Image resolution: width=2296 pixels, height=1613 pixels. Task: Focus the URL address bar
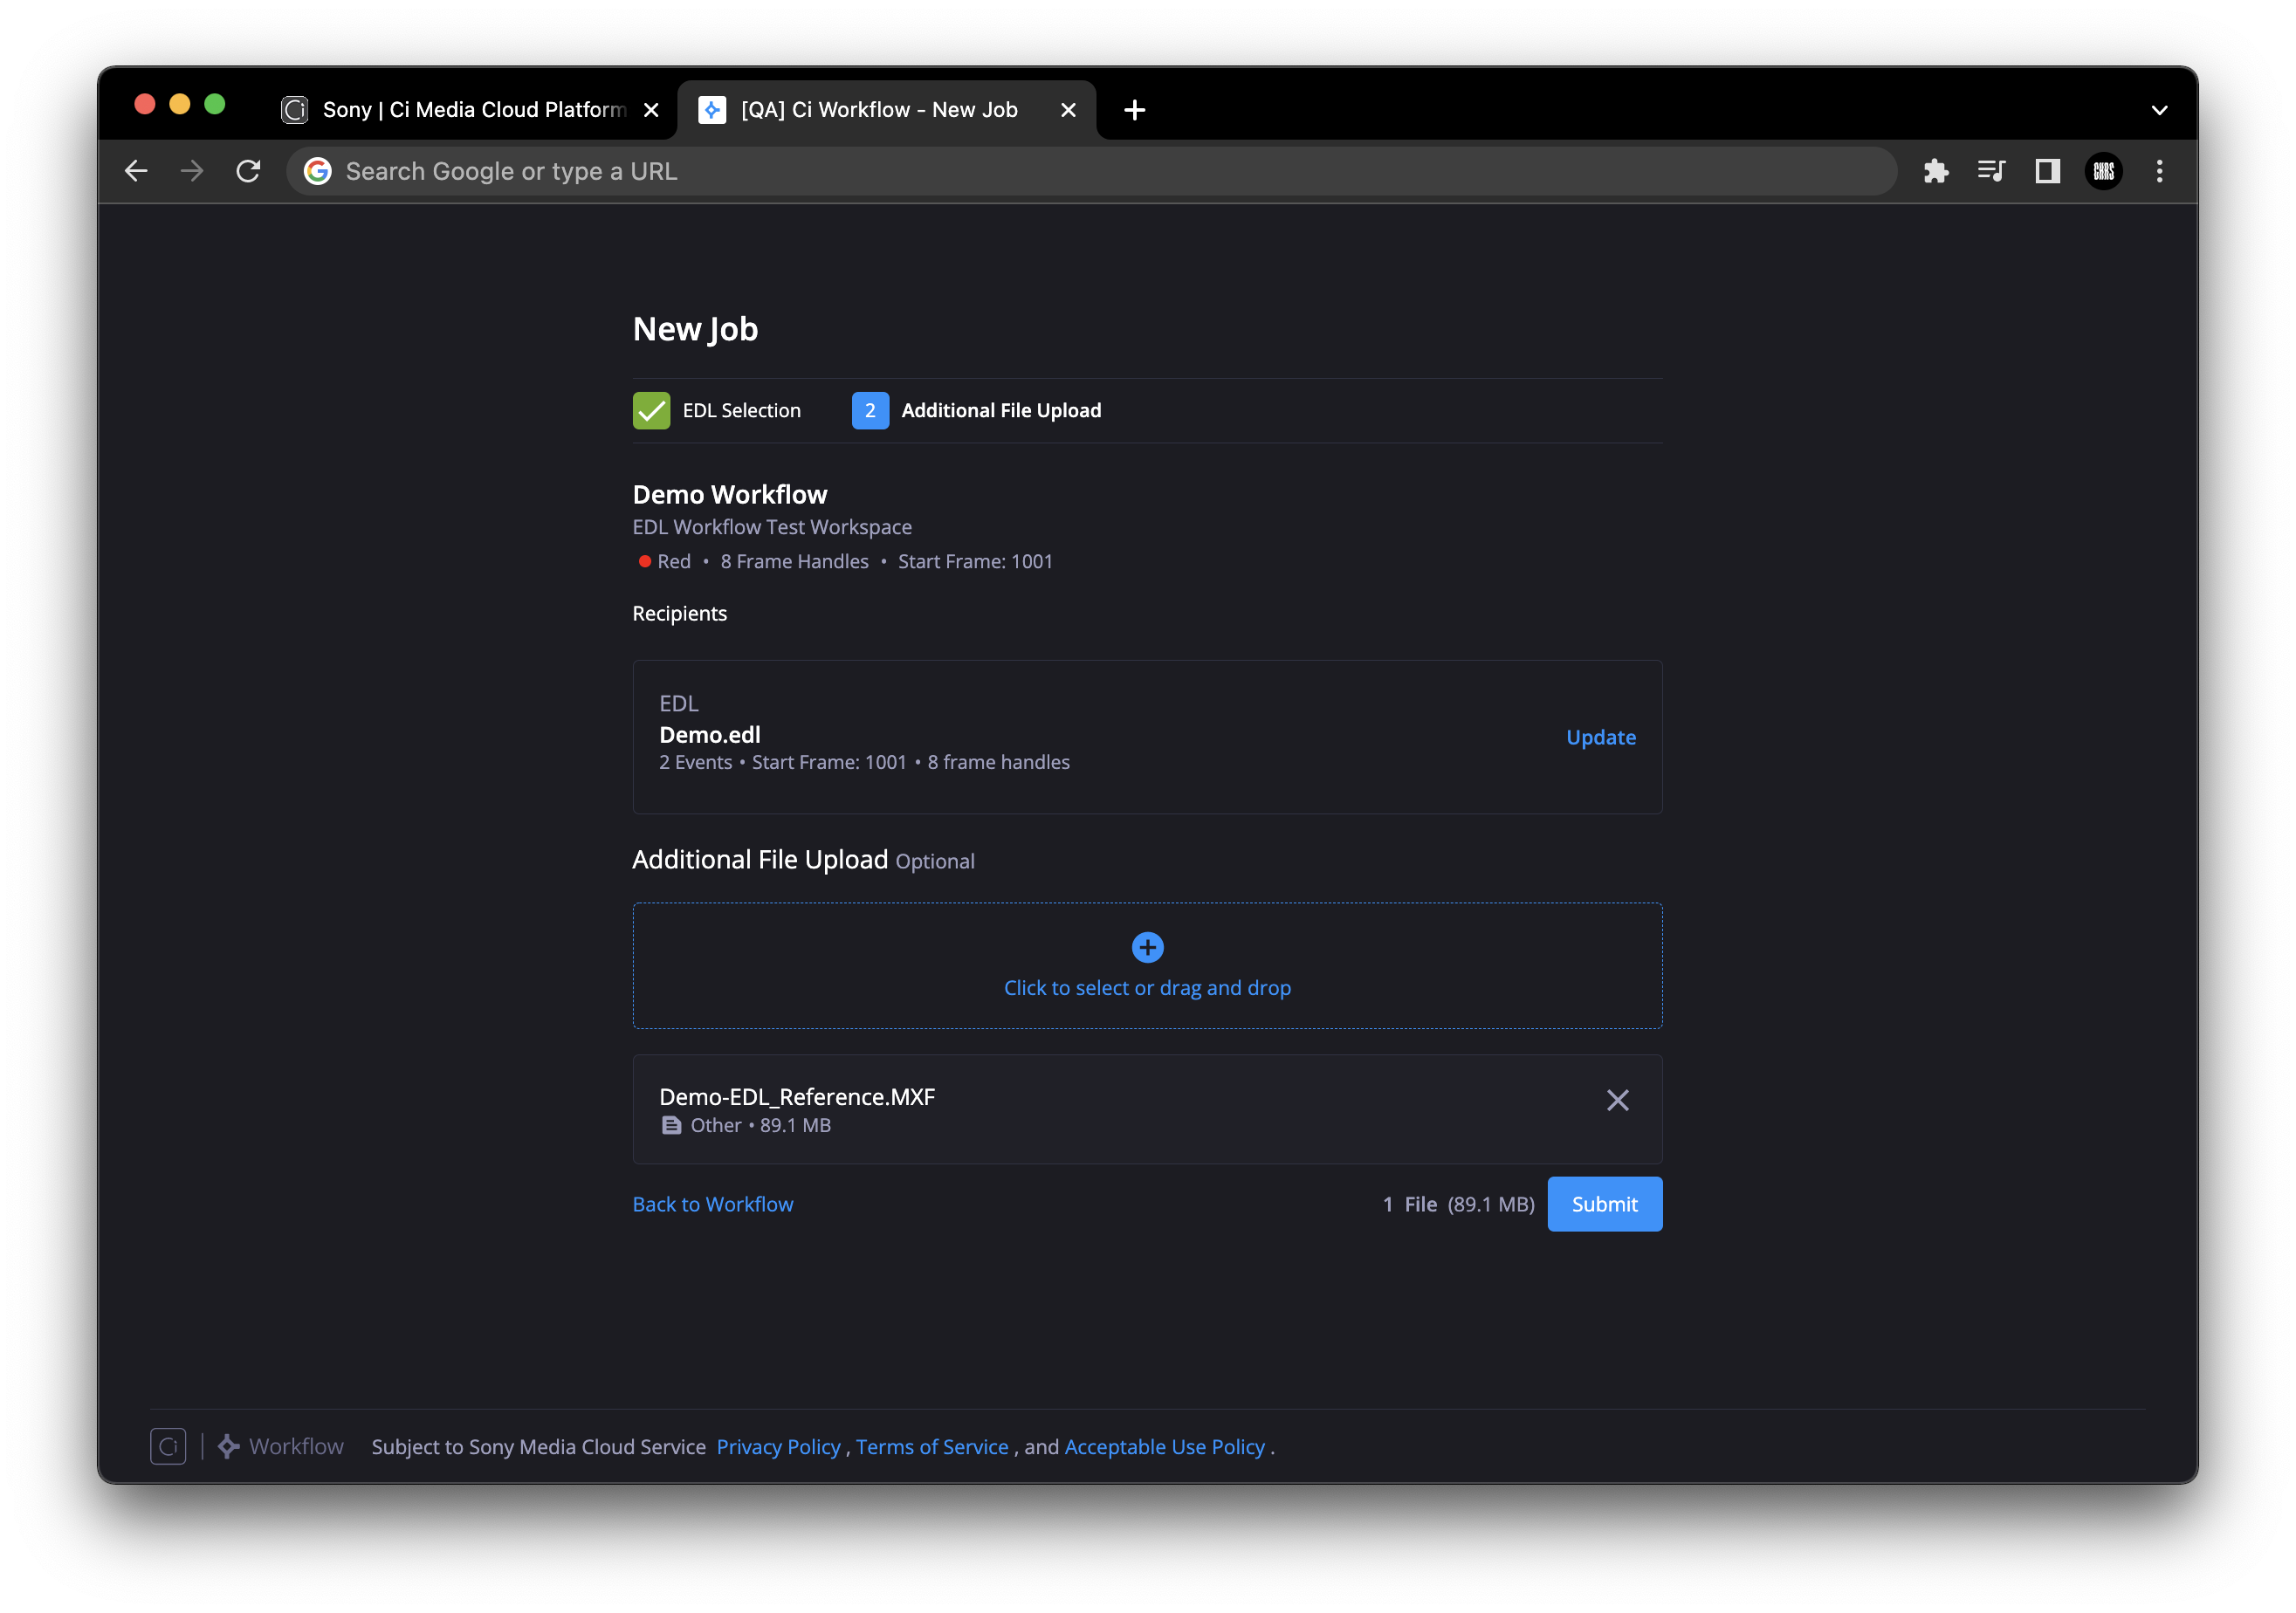pyautogui.click(x=1090, y=171)
